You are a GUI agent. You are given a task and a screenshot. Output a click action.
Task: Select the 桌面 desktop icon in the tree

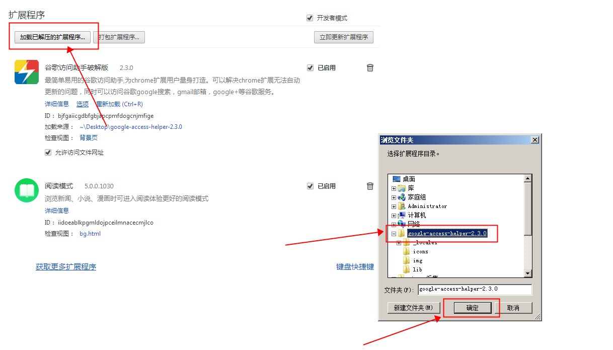(397, 179)
